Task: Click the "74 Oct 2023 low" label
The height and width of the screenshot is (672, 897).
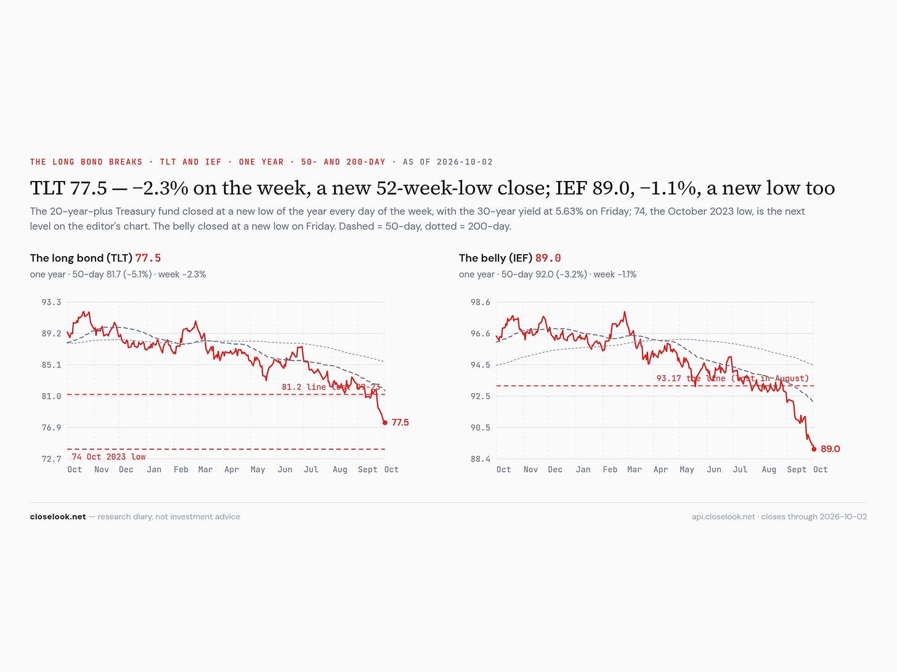Action: tap(108, 457)
